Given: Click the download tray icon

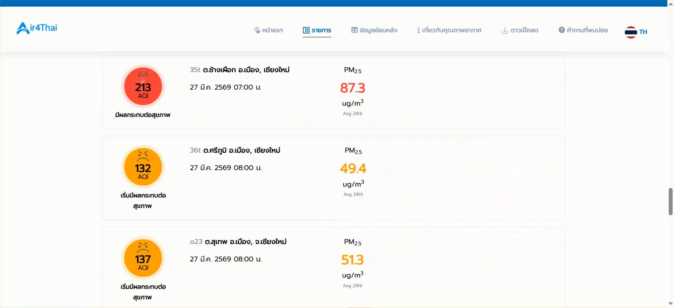Looking at the screenshot, I should [505, 30].
